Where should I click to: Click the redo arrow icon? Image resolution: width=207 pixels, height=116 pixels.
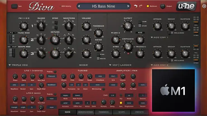click(141, 6)
